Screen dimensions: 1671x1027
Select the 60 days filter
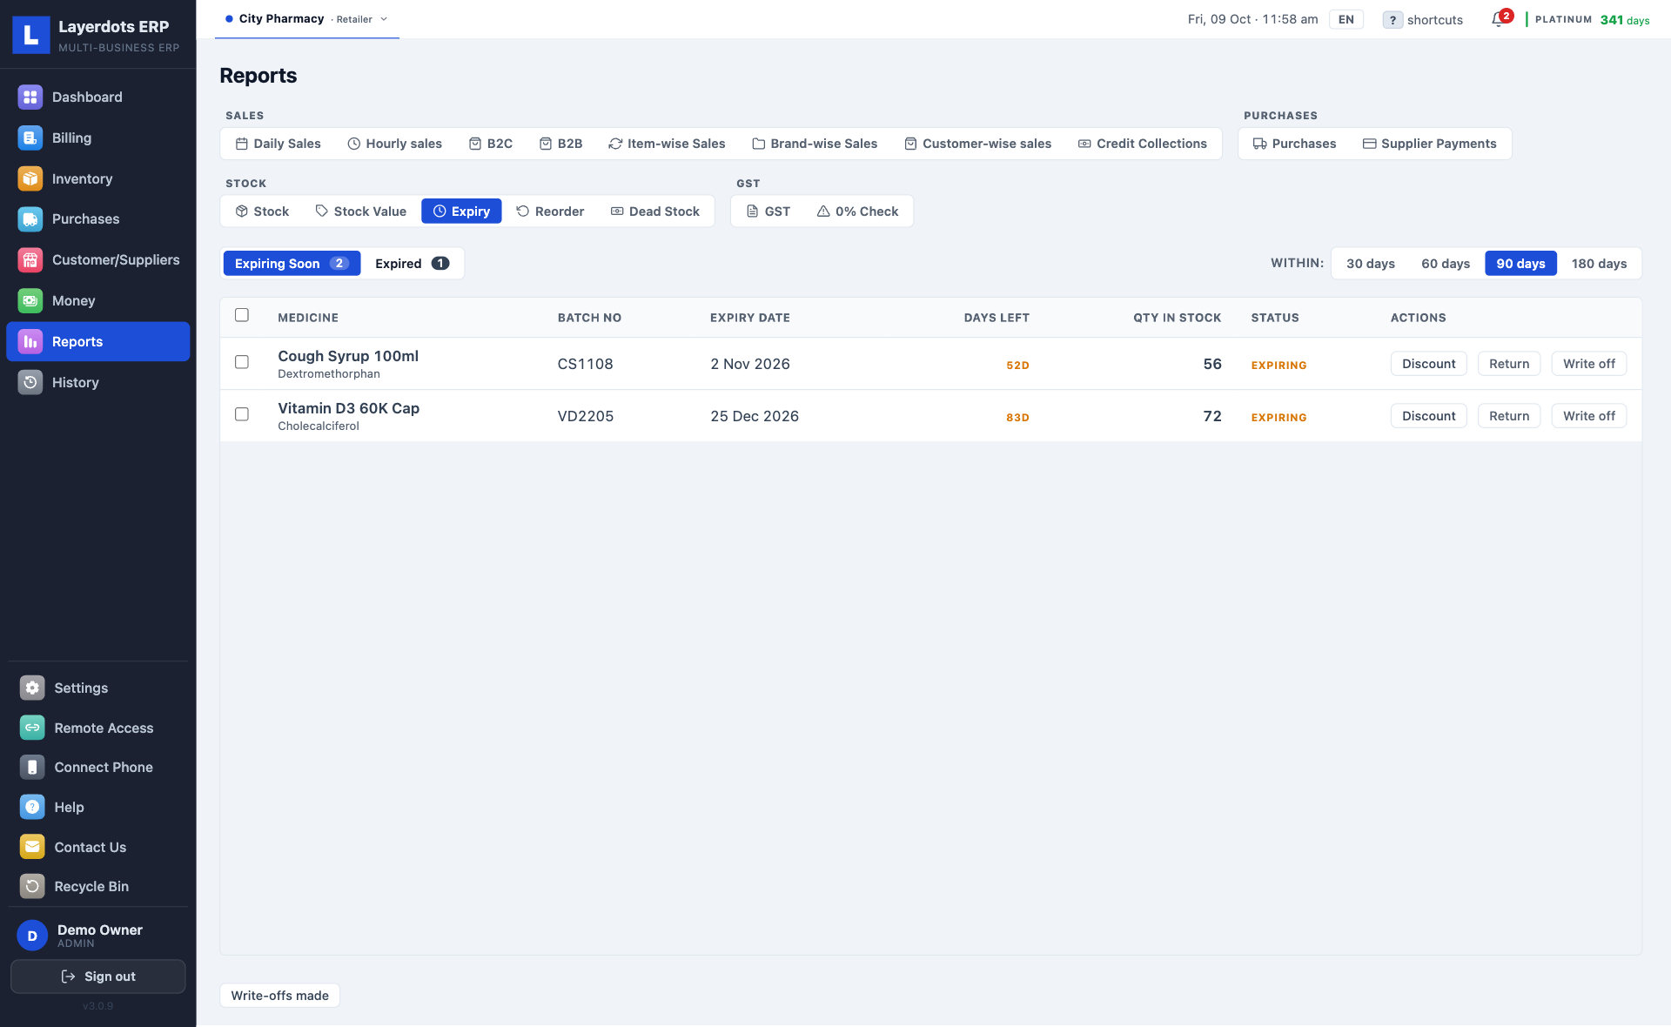(x=1446, y=264)
